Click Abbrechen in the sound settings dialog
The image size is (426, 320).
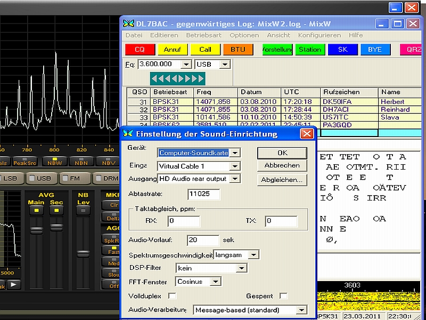pos(282,165)
